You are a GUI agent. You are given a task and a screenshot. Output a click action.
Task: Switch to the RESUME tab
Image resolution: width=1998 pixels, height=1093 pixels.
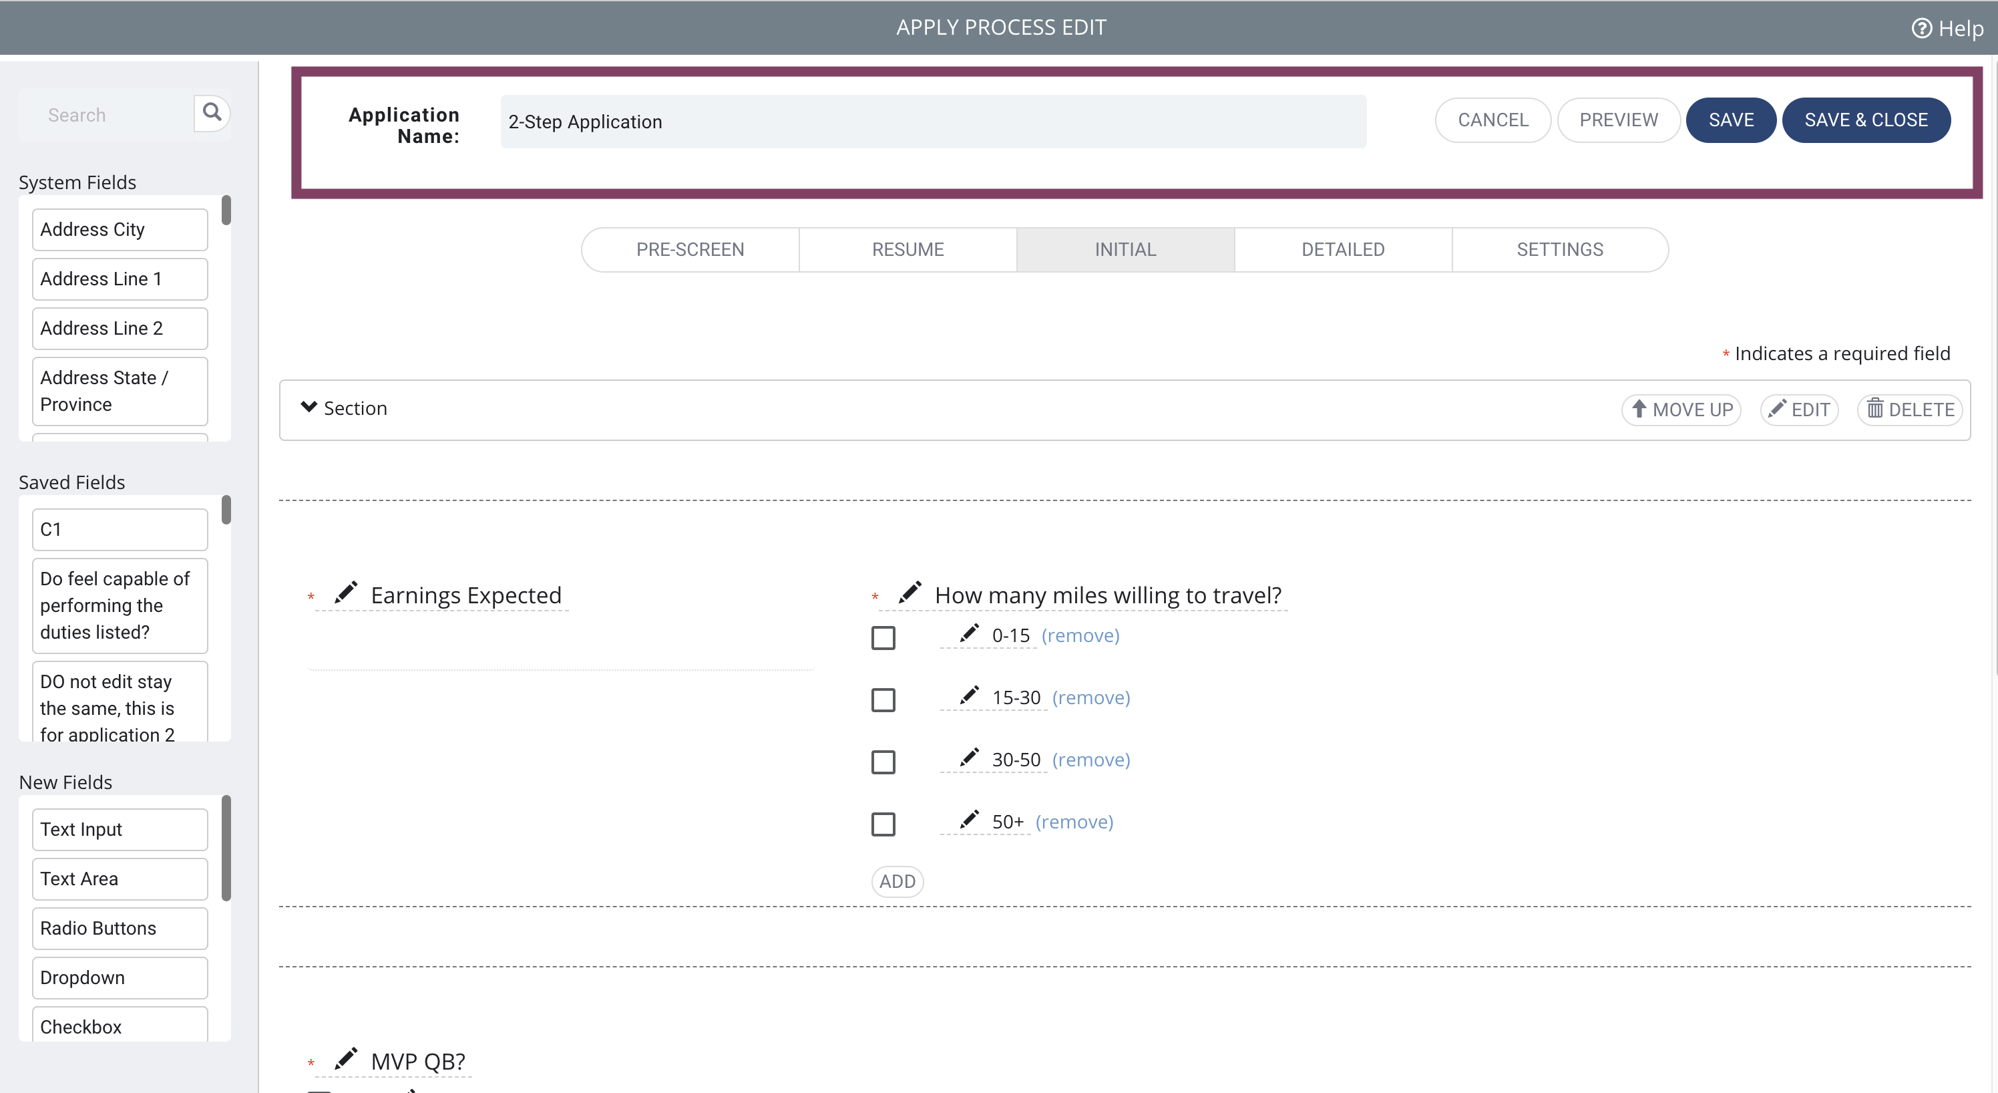click(x=908, y=250)
